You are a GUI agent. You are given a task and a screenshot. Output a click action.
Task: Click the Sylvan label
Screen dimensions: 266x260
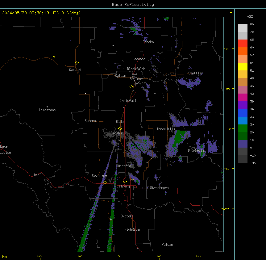tap(120, 76)
